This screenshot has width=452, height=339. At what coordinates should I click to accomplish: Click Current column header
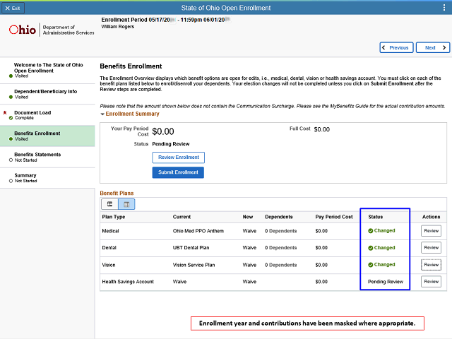coord(182,217)
